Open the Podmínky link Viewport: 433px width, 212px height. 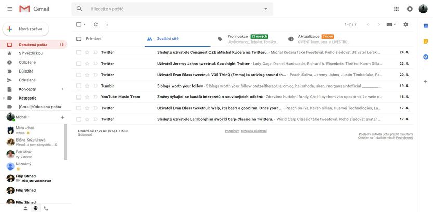232,131
